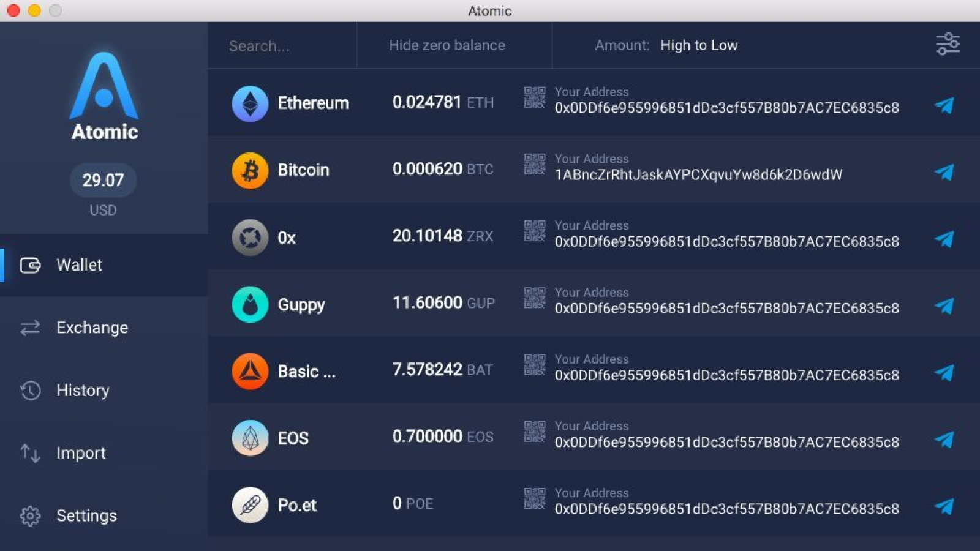This screenshot has height=551, width=980.
Task: Click the 0 POE amount
Action: (x=413, y=503)
